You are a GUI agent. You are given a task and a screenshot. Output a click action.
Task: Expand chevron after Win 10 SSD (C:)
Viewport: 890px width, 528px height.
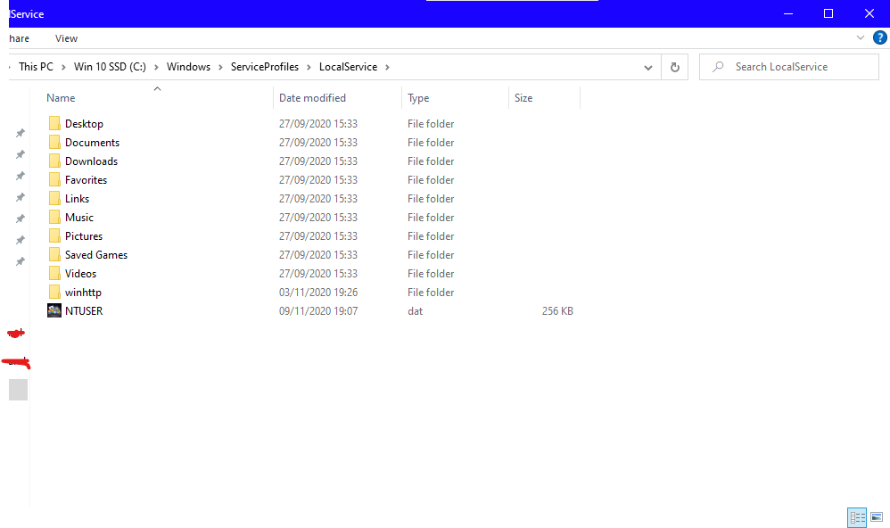tap(156, 67)
